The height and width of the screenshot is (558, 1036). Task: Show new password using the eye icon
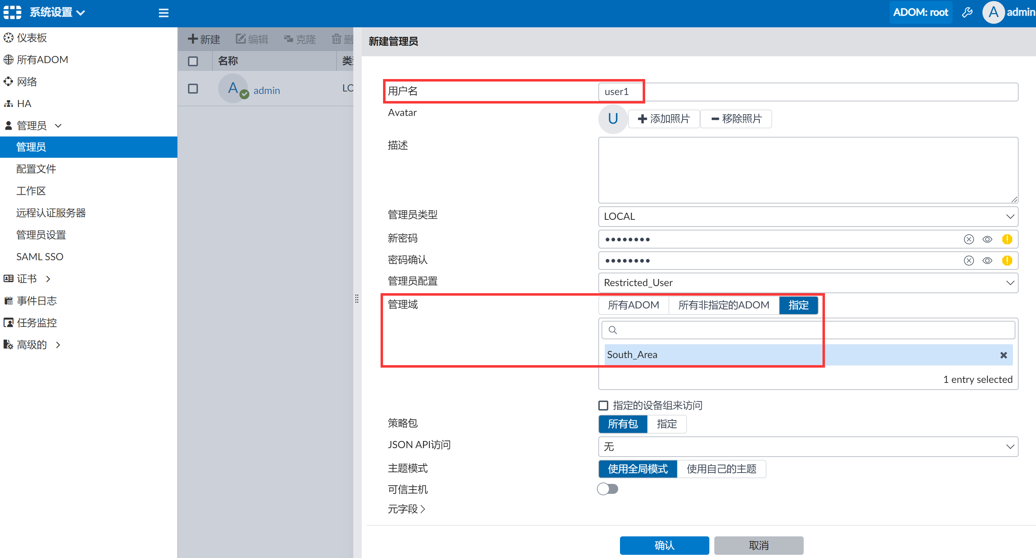tap(987, 239)
